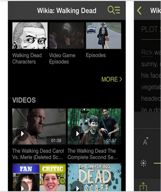Open the 'Rick' link in plot text

147,52
